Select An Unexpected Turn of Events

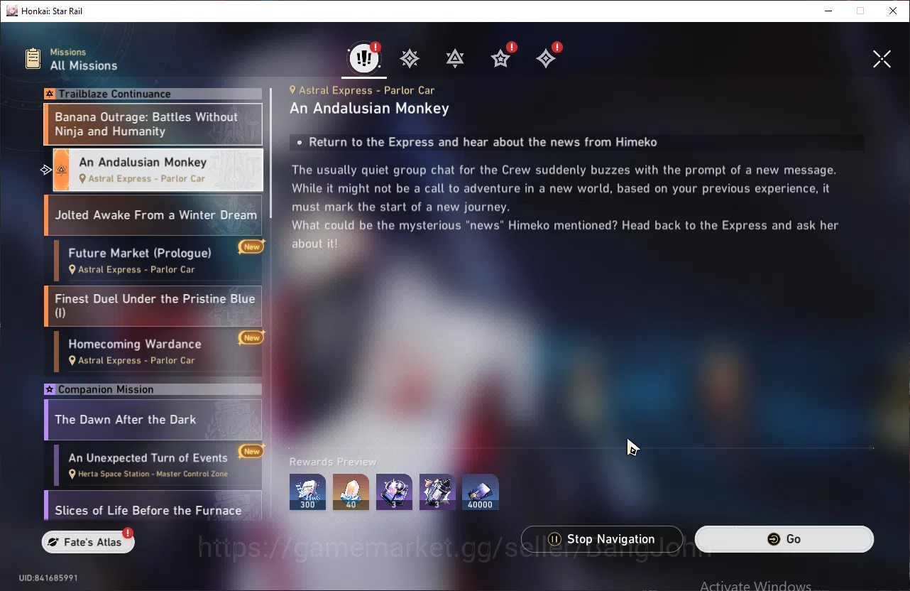click(x=158, y=465)
